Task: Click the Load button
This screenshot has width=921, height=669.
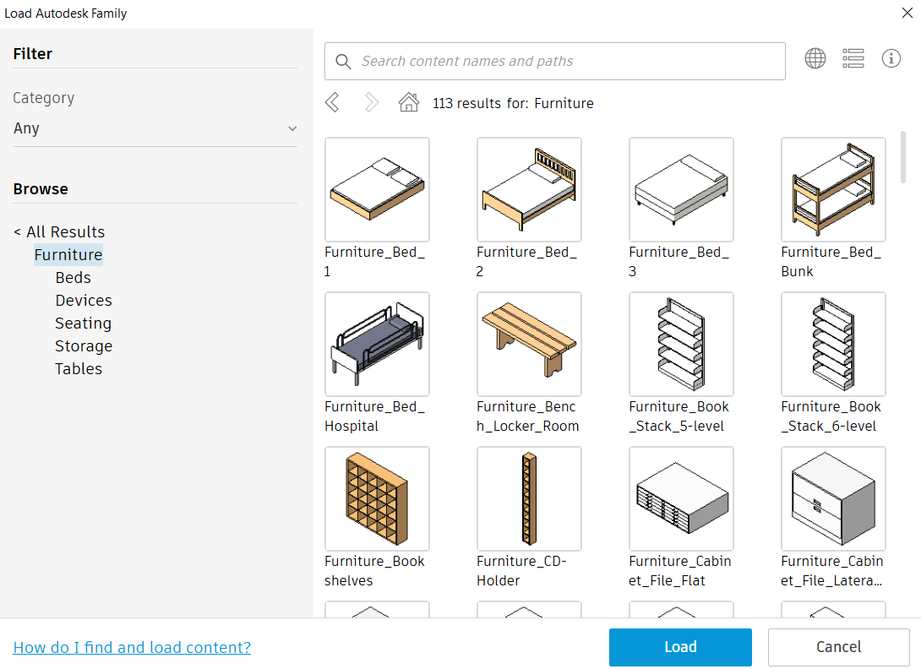Action: point(680,646)
